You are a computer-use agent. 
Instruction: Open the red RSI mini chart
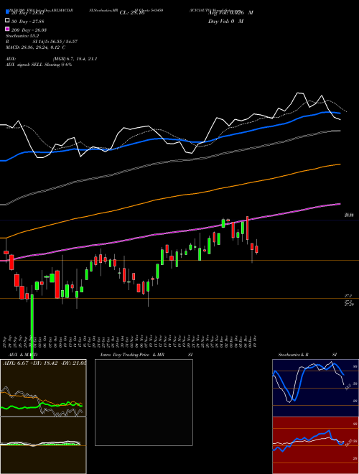(x=315, y=445)
